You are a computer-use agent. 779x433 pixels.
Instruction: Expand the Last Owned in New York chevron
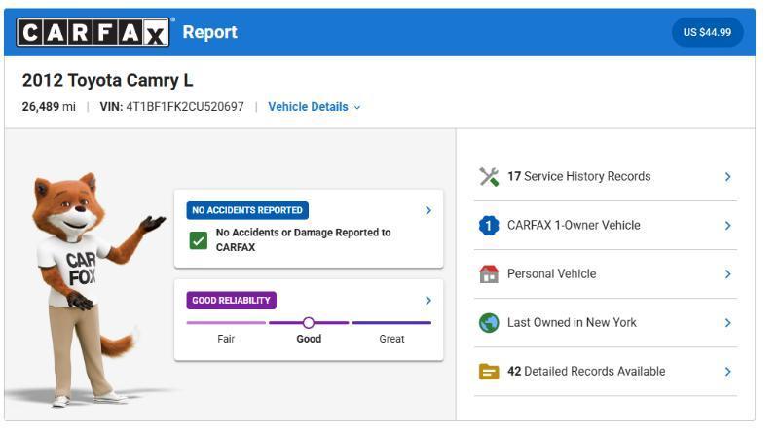click(727, 323)
